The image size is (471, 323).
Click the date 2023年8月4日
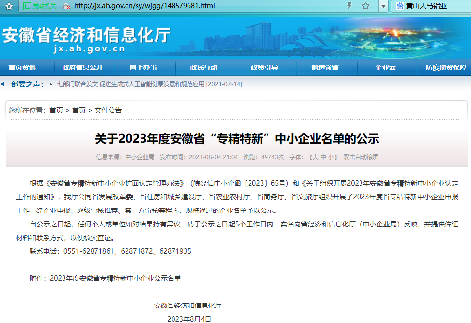point(189,319)
